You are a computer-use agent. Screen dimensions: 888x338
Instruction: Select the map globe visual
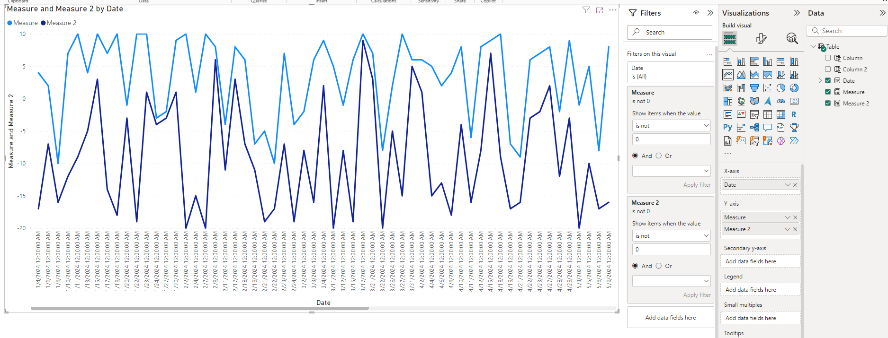[741, 101]
